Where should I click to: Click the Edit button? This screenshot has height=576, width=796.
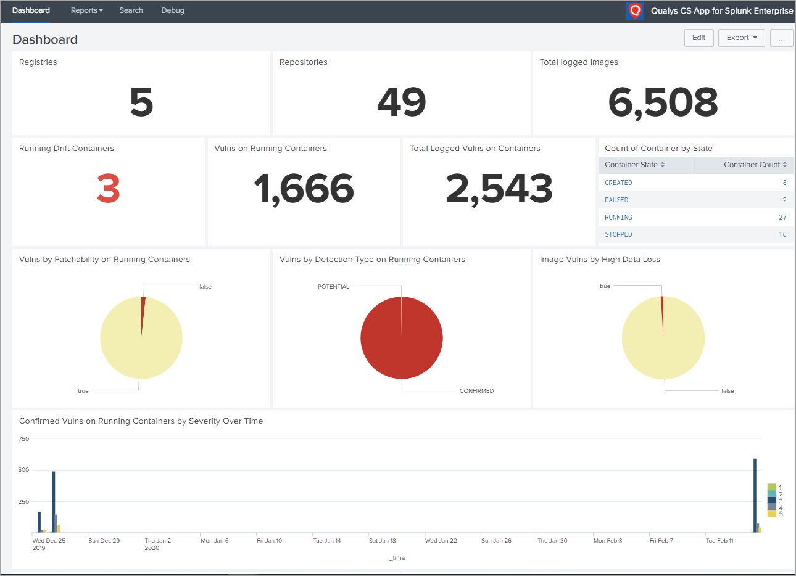699,38
